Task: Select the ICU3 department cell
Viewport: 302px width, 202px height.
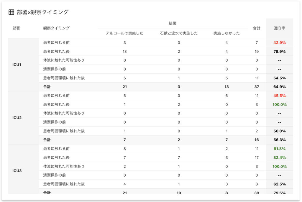Action: click(17, 171)
